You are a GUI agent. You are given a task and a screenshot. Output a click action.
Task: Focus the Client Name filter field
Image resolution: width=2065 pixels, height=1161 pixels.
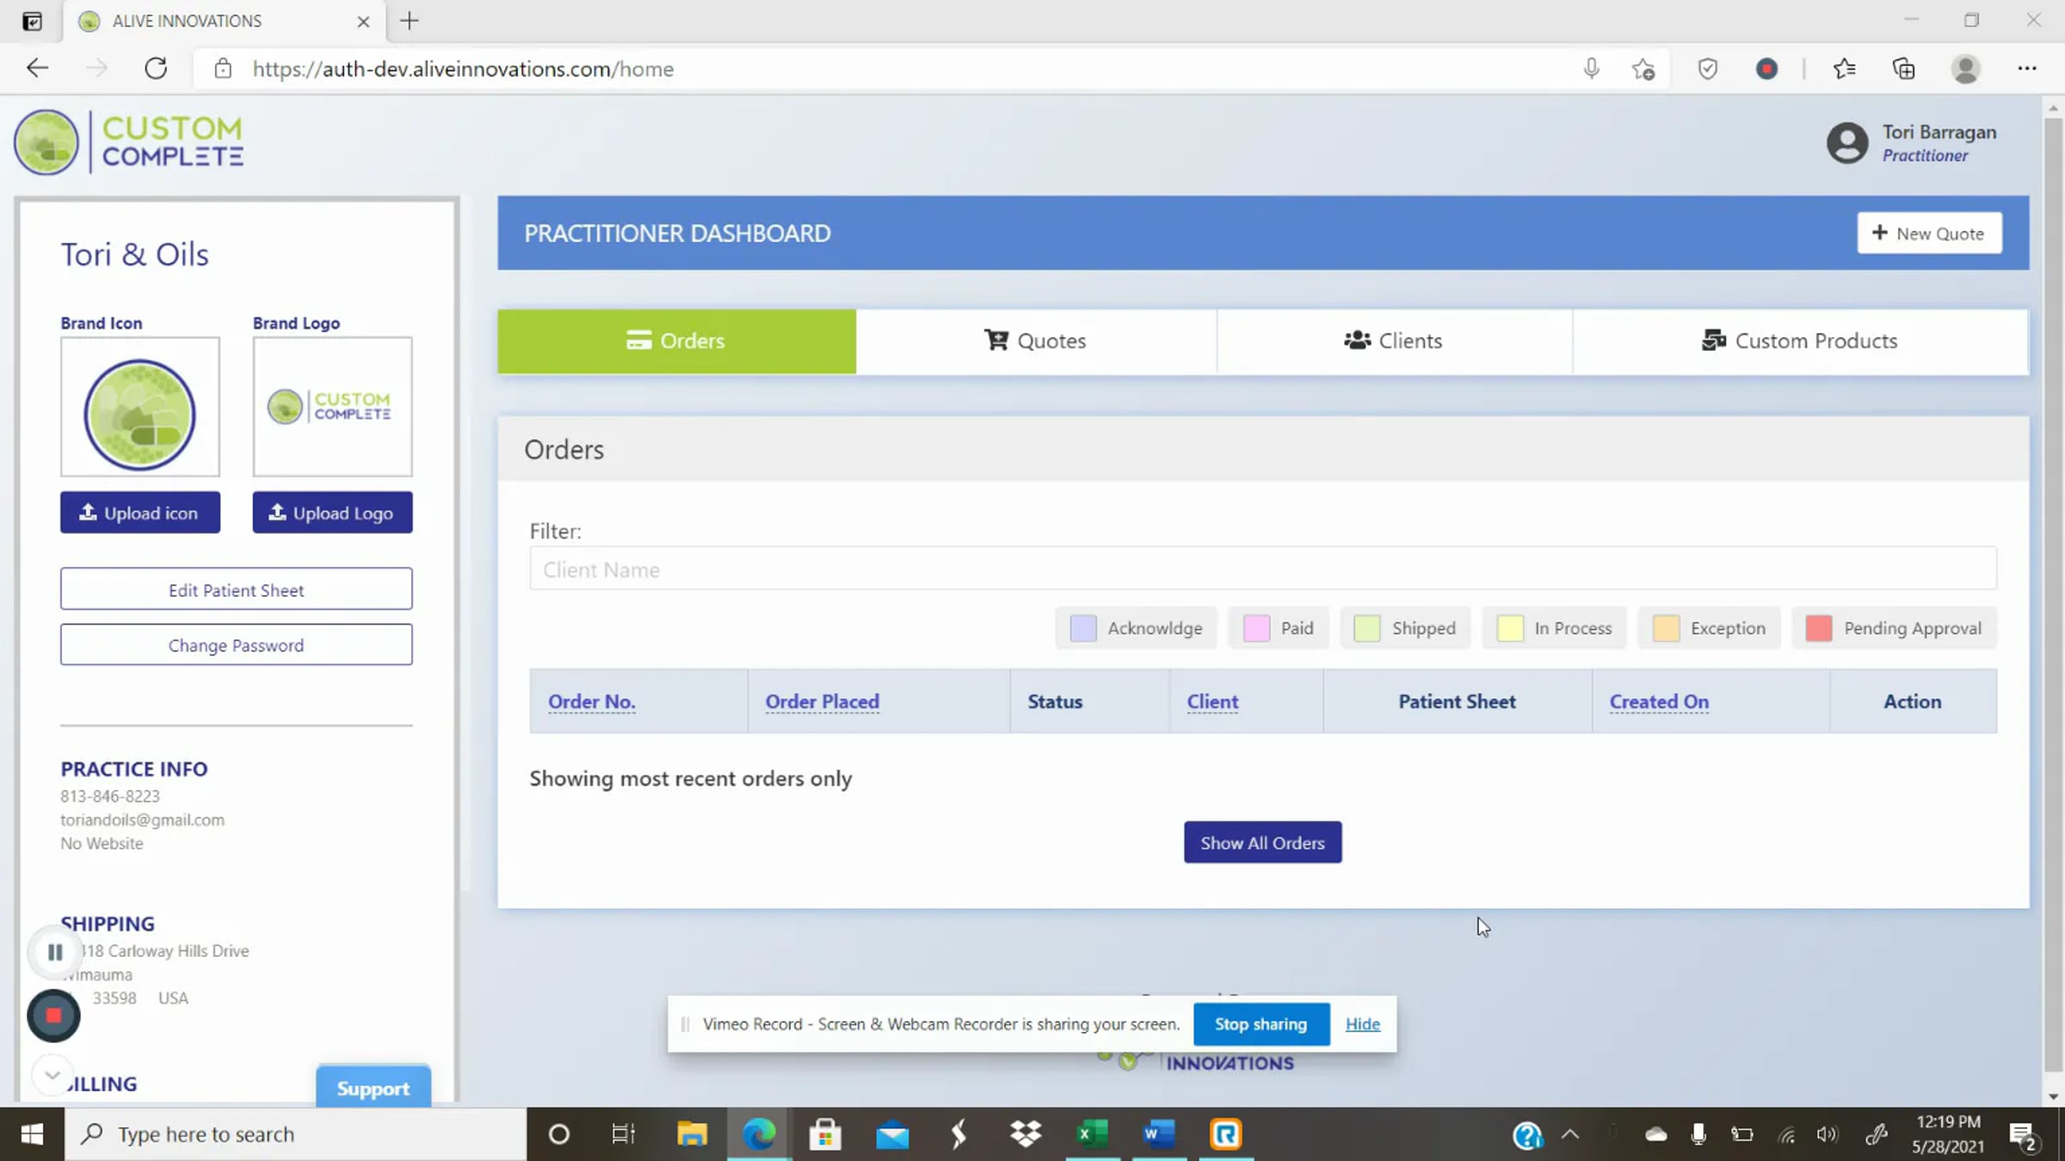pyautogui.click(x=1262, y=568)
